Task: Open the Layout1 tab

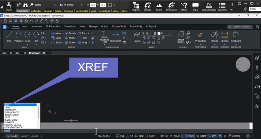Action: tap(25, 136)
